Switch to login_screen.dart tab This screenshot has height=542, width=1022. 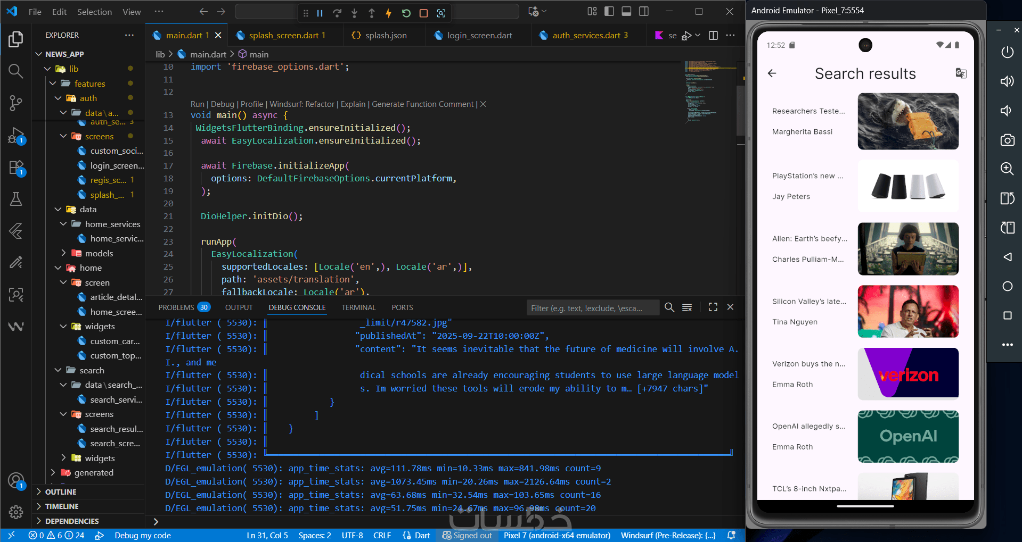pyautogui.click(x=478, y=35)
